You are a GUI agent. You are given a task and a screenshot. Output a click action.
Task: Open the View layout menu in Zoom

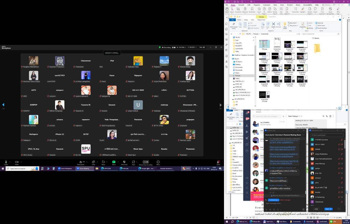tap(201, 47)
